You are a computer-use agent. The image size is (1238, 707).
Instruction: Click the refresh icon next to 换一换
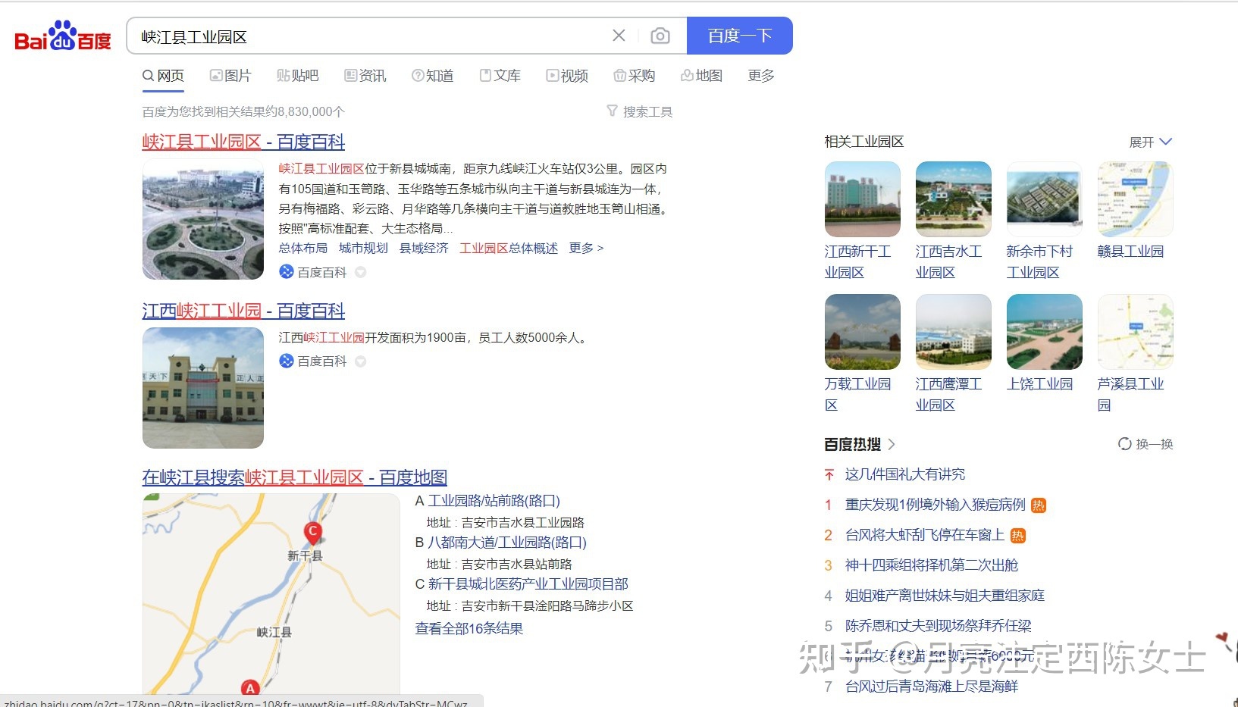point(1124,445)
